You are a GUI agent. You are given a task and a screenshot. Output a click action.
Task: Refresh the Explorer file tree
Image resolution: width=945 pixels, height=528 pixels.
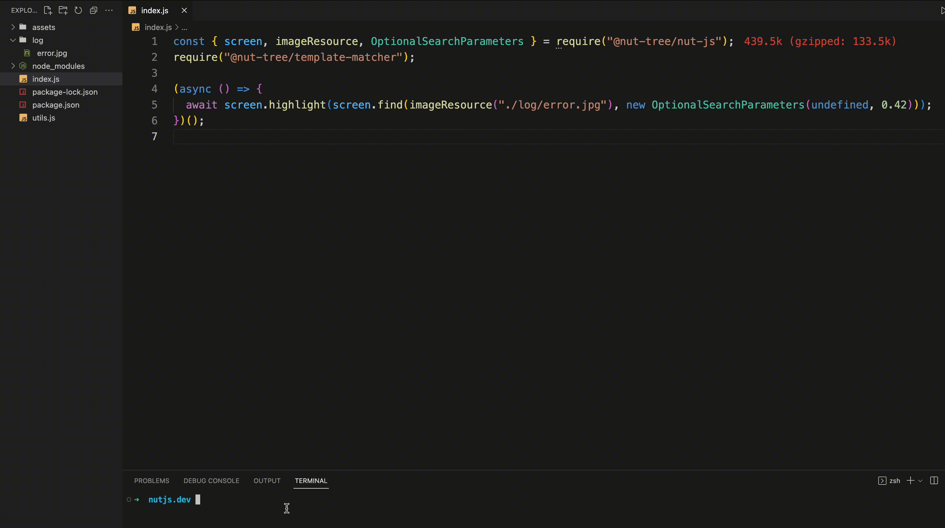[78, 10]
